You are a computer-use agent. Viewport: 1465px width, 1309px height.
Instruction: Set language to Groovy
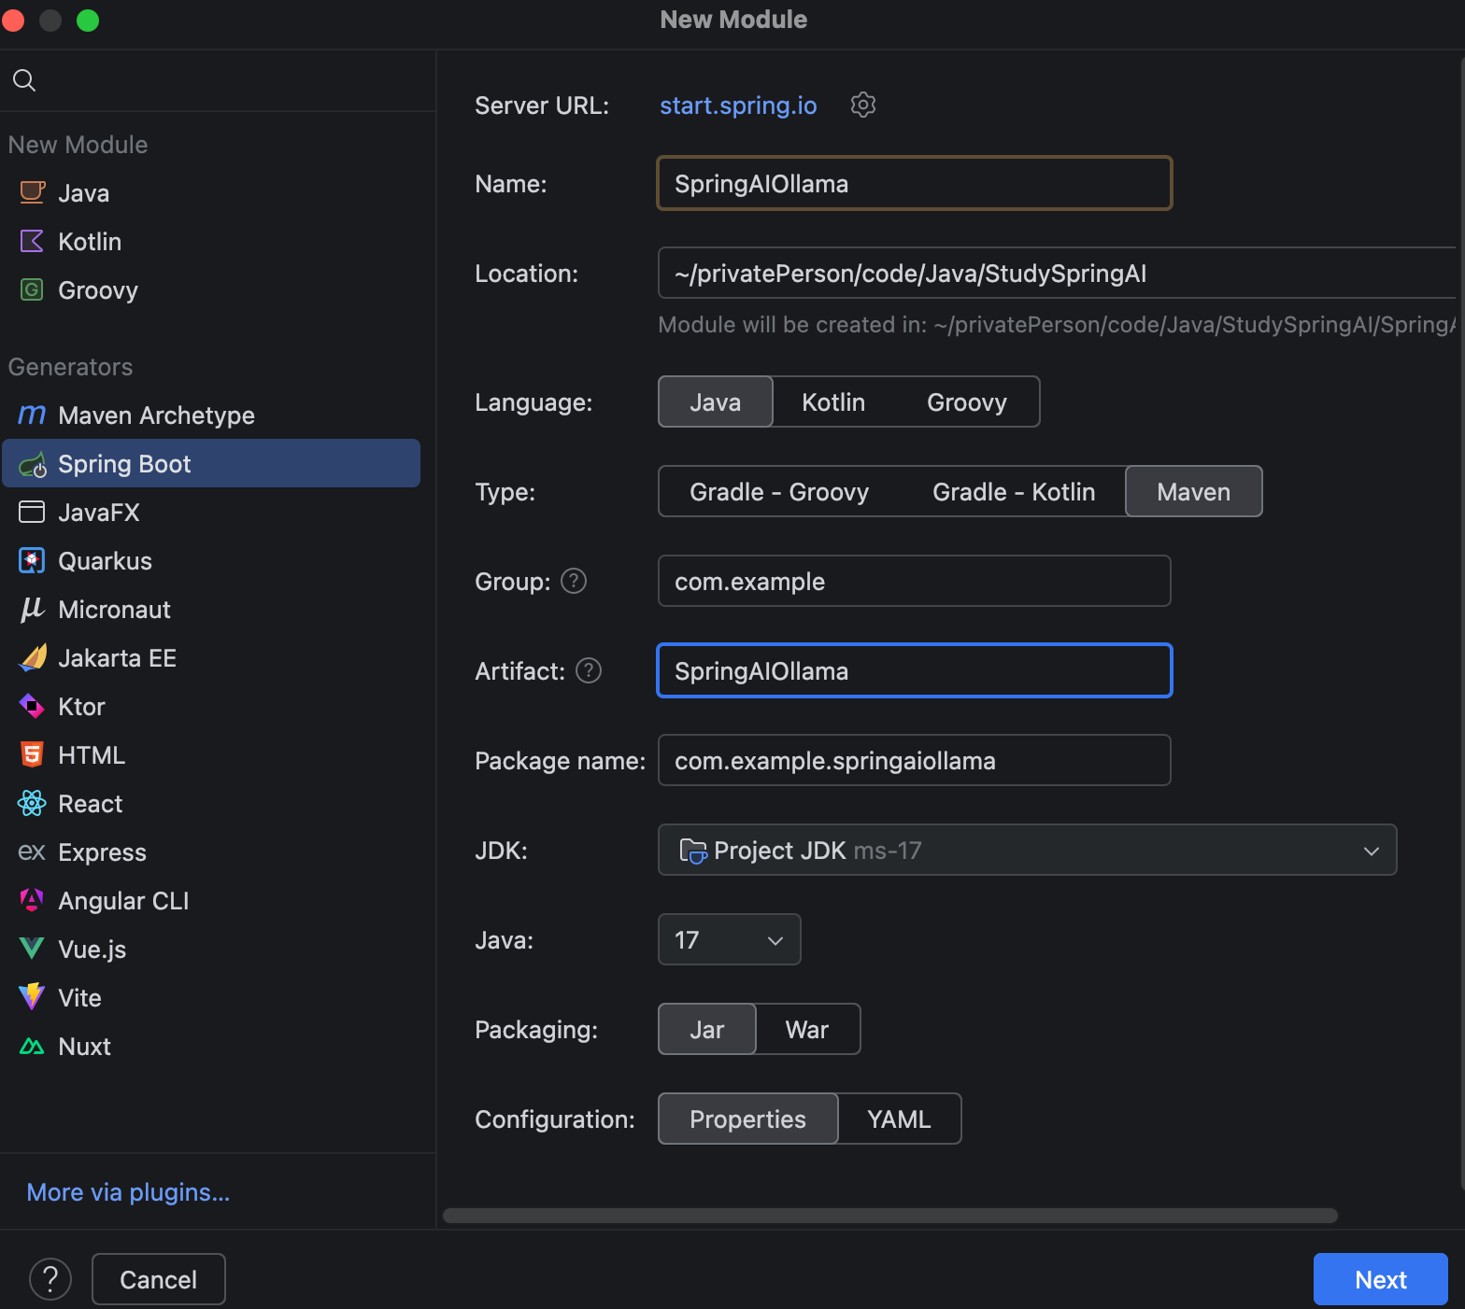pyautogui.click(x=967, y=401)
